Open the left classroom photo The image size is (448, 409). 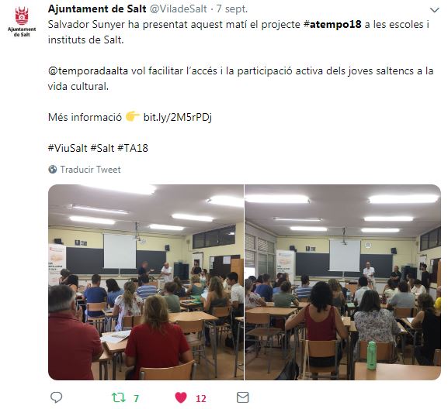tap(146, 282)
